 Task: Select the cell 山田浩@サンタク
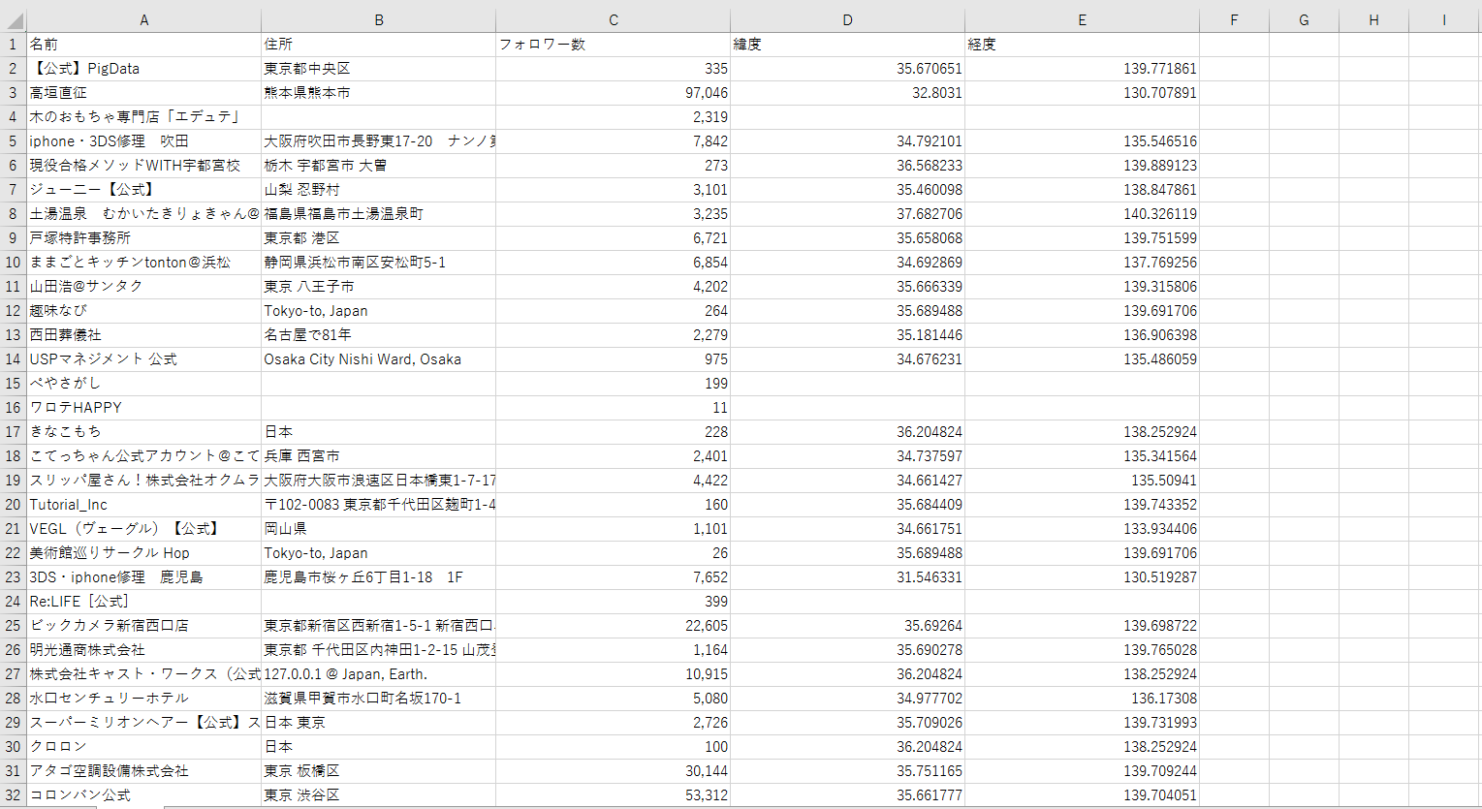coord(144,287)
